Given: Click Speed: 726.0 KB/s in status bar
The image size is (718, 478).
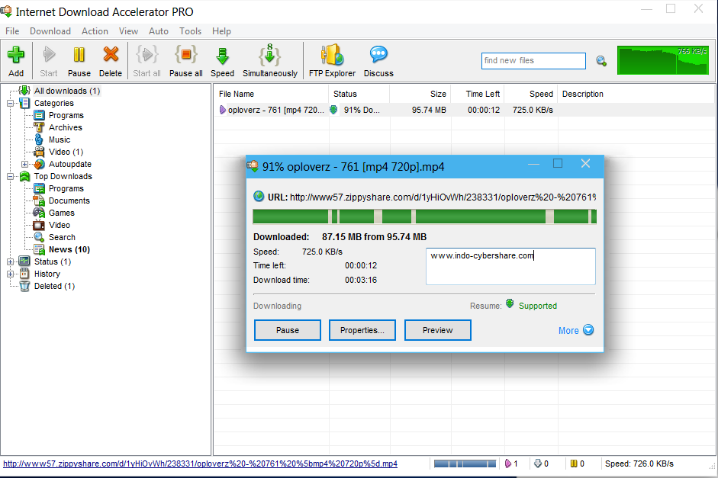Looking at the screenshot, I should coord(639,464).
